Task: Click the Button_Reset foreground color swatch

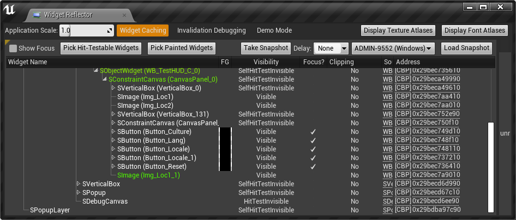Action: coord(225,167)
